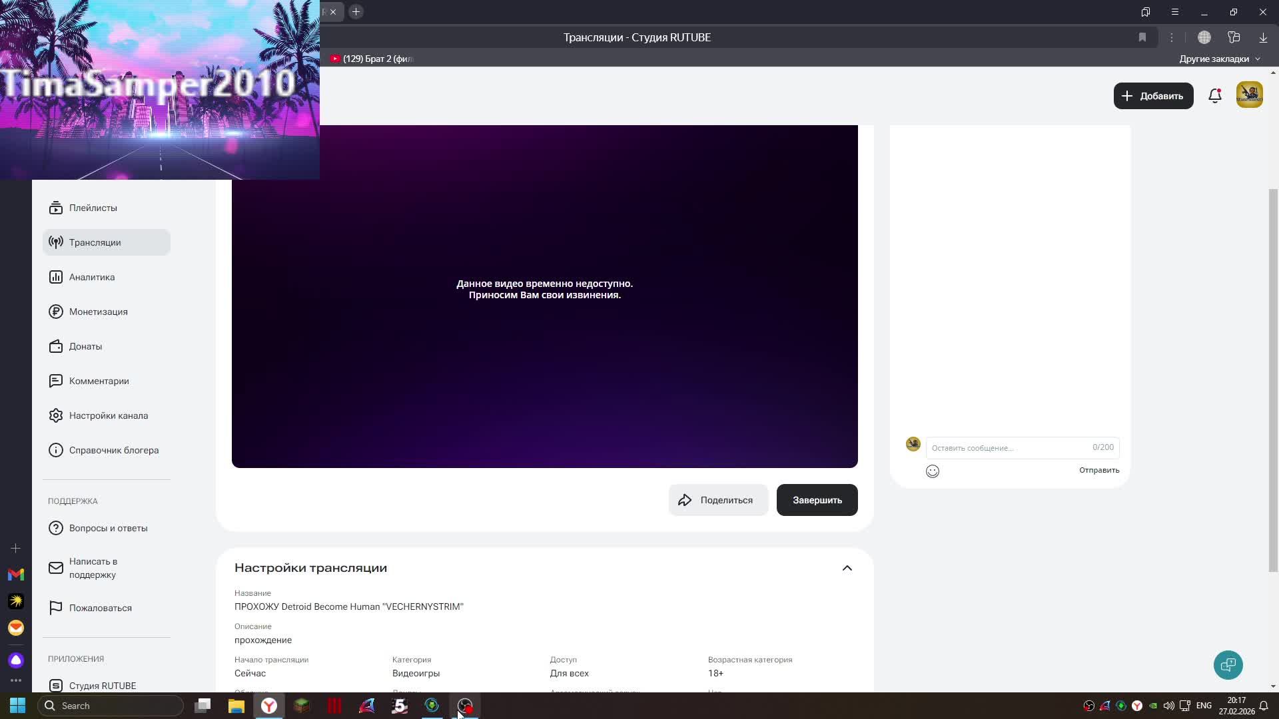The height and width of the screenshot is (719, 1279).
Task: Open browser downloads icon
Action: click(1263, 37)
